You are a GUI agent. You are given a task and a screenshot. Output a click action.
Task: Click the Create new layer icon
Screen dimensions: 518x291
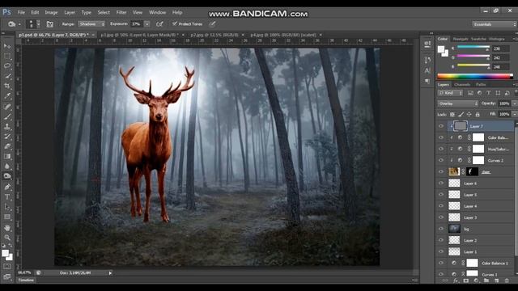click(496, 280)
